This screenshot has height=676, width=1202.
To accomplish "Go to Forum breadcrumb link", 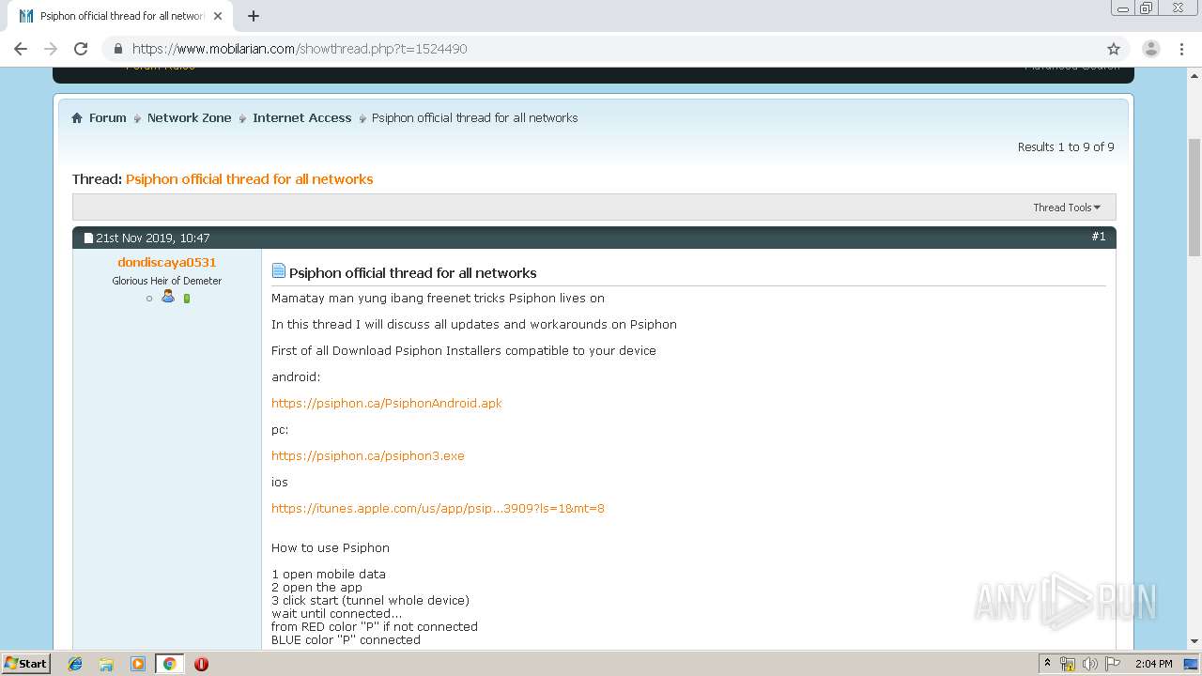I will 107,118.
